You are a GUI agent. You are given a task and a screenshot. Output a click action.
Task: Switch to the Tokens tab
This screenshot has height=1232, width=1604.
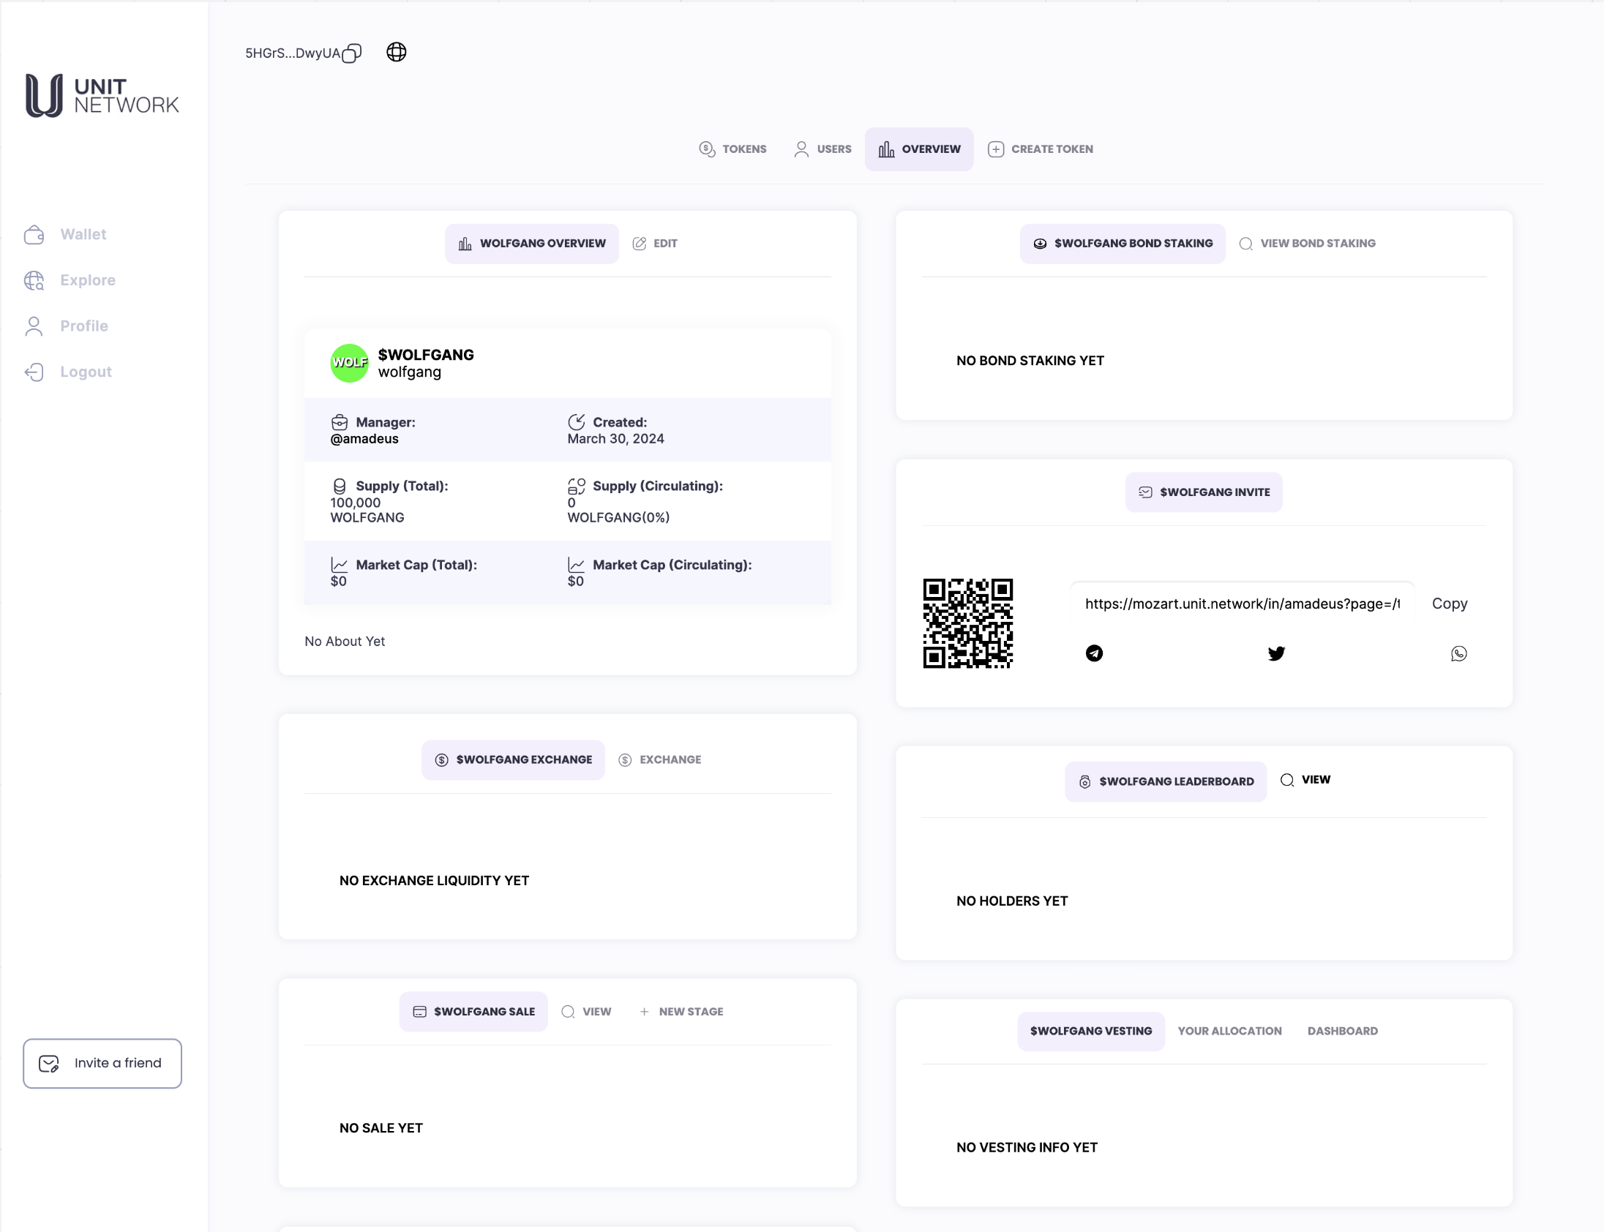tap(732, 149)
